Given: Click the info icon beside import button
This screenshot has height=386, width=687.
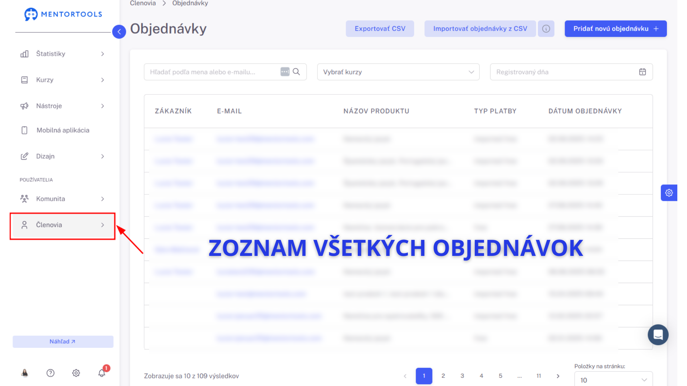Looking at the screenshot, I should click(546, 29).
